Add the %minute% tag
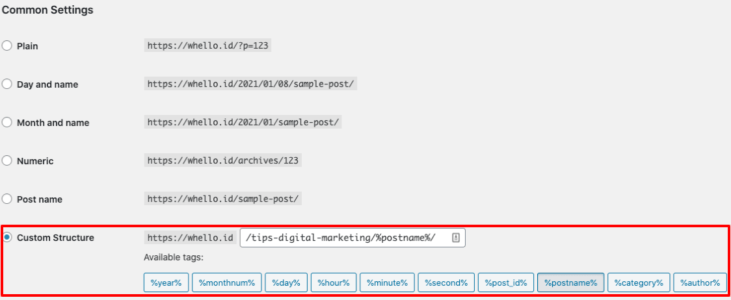This screenshot has width=731, height=300. pos(386,282)
